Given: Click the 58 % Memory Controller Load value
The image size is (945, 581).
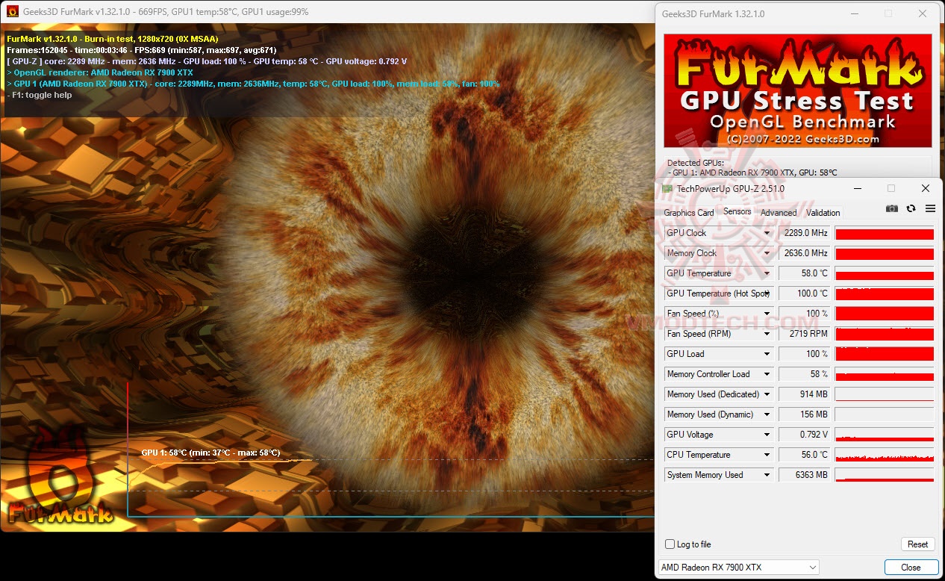Looking at the screenshot, I should (805, 374).
